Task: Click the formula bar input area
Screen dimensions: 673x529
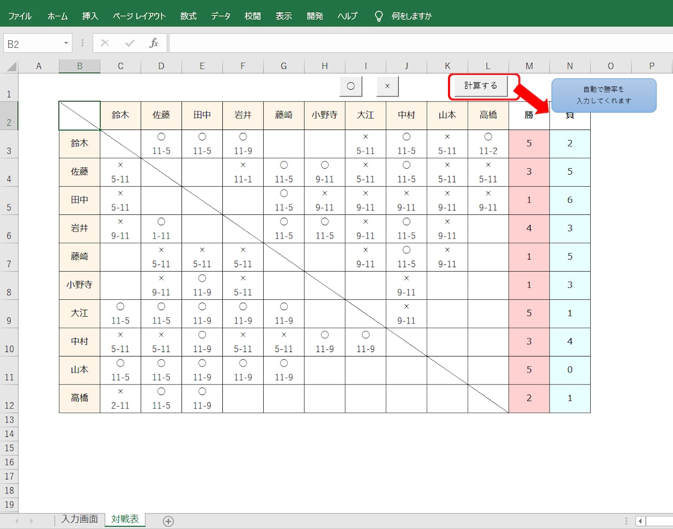Action: click(x=420, y=43)
